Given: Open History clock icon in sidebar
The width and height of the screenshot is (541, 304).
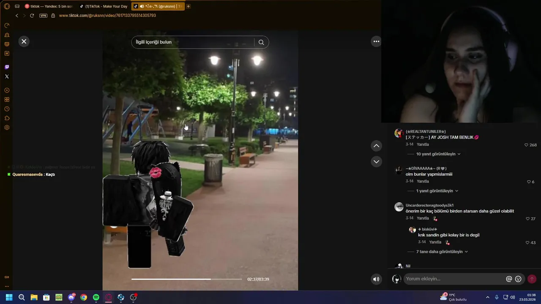Looking at the screenshot, I should point(7,109).
